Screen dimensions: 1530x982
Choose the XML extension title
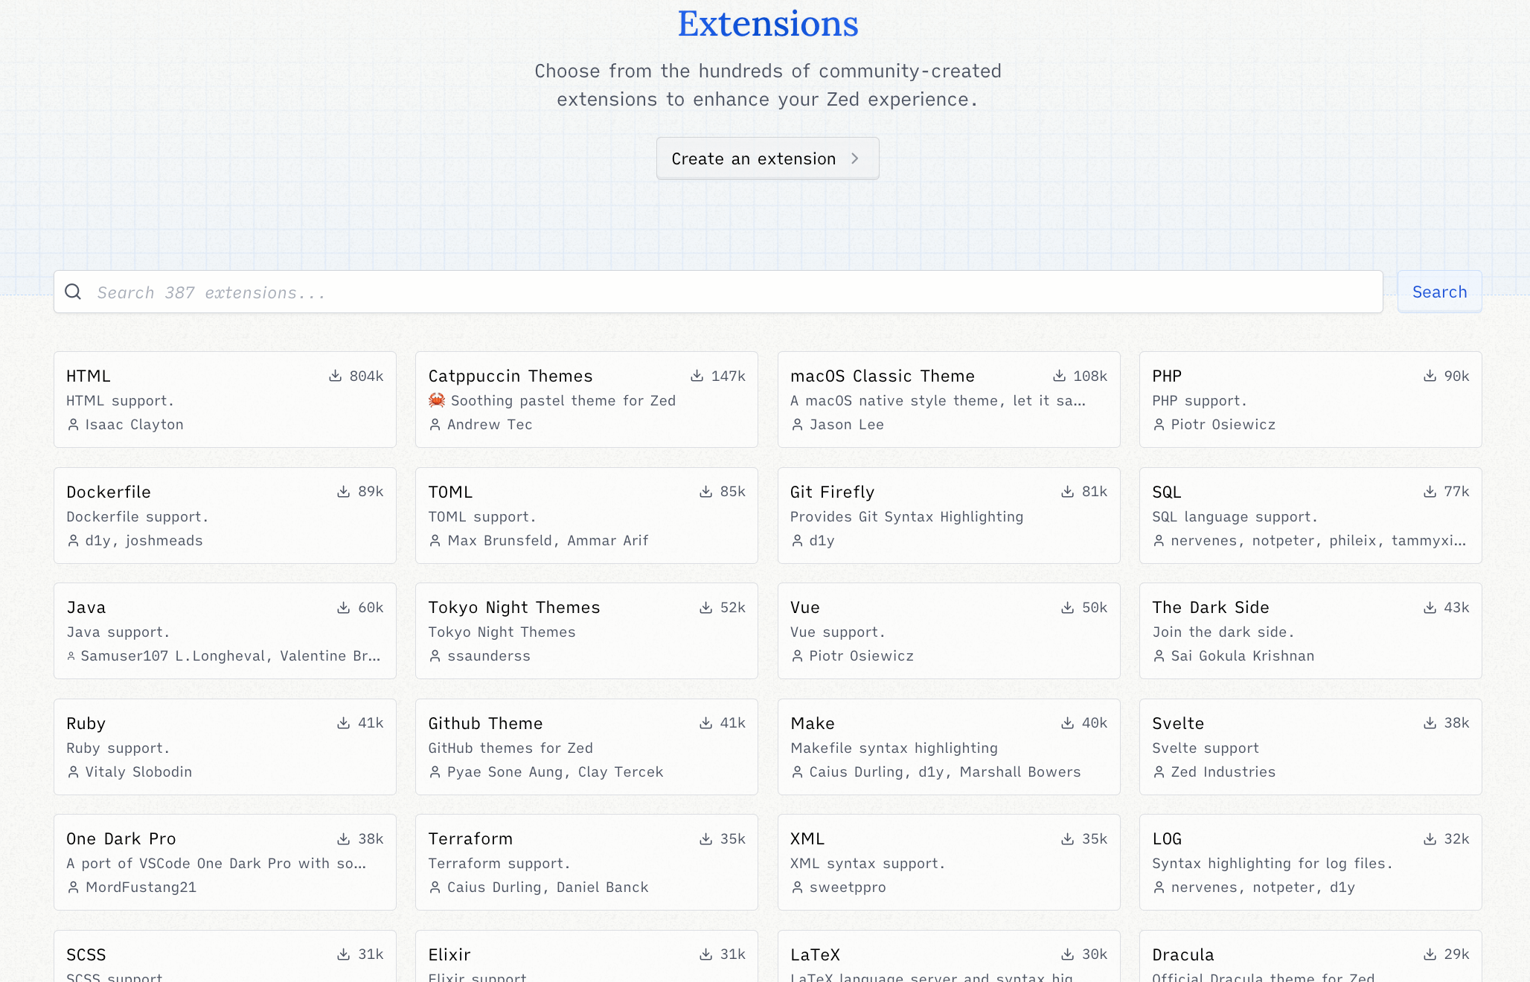[807, 839]
